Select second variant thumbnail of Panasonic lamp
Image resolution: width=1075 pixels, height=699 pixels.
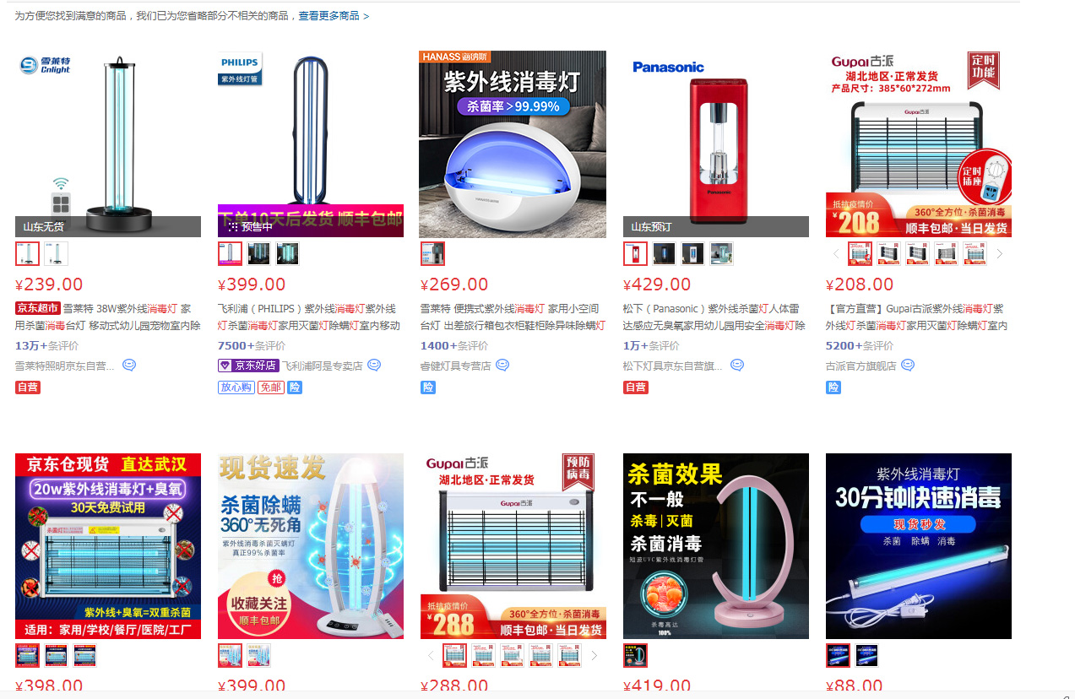664,254
